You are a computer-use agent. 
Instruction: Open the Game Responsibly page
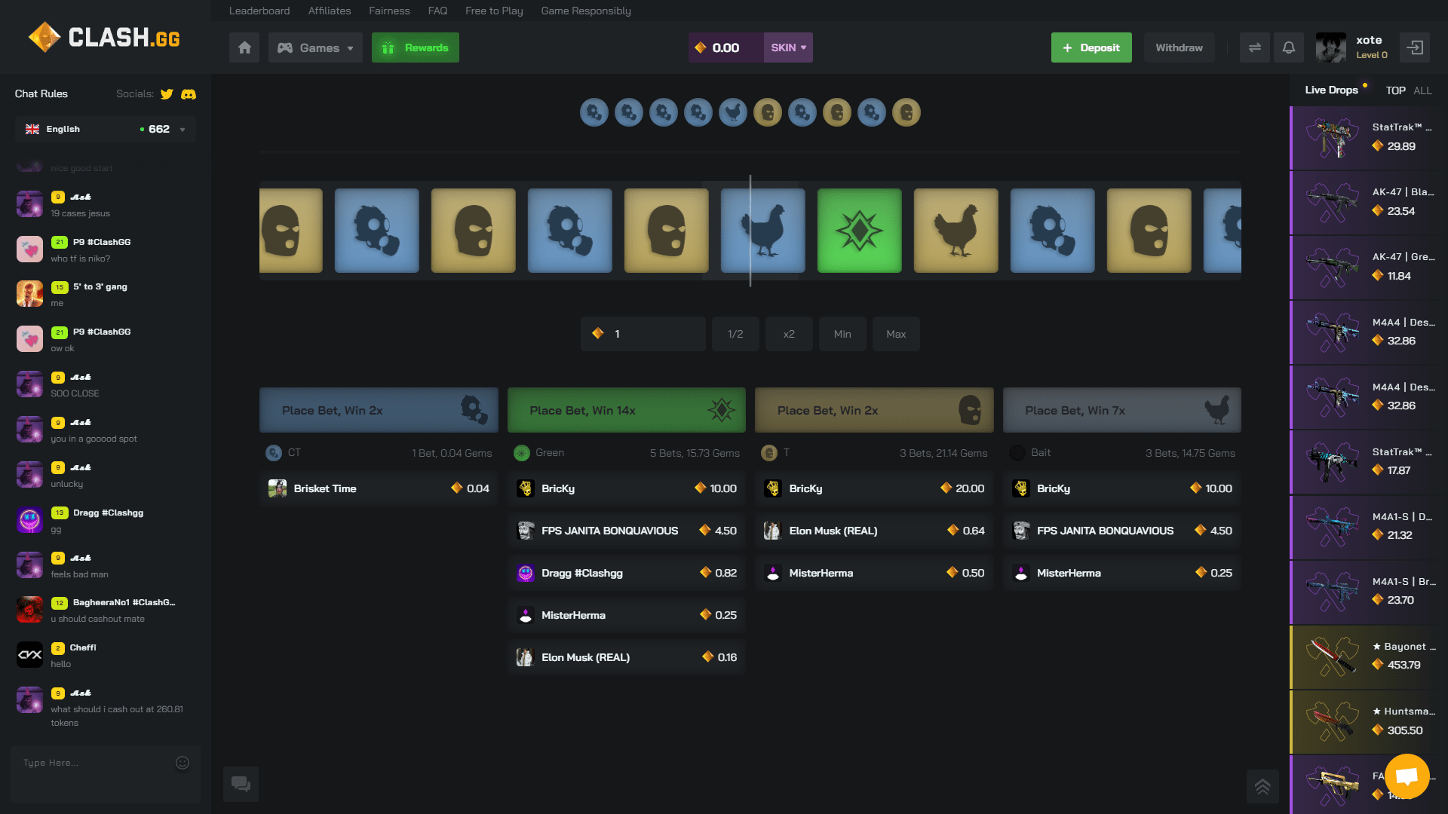(586, 11)
